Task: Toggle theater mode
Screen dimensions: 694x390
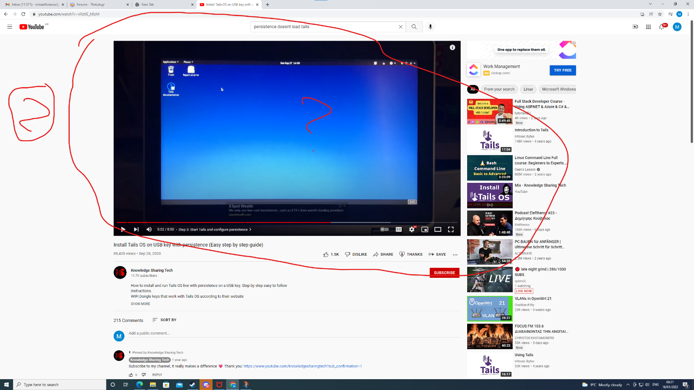Action: pyautogui.click(x=438, y=230)
